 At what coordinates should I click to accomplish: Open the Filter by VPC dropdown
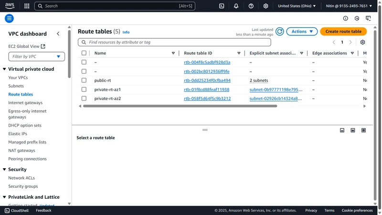(37, 56)
